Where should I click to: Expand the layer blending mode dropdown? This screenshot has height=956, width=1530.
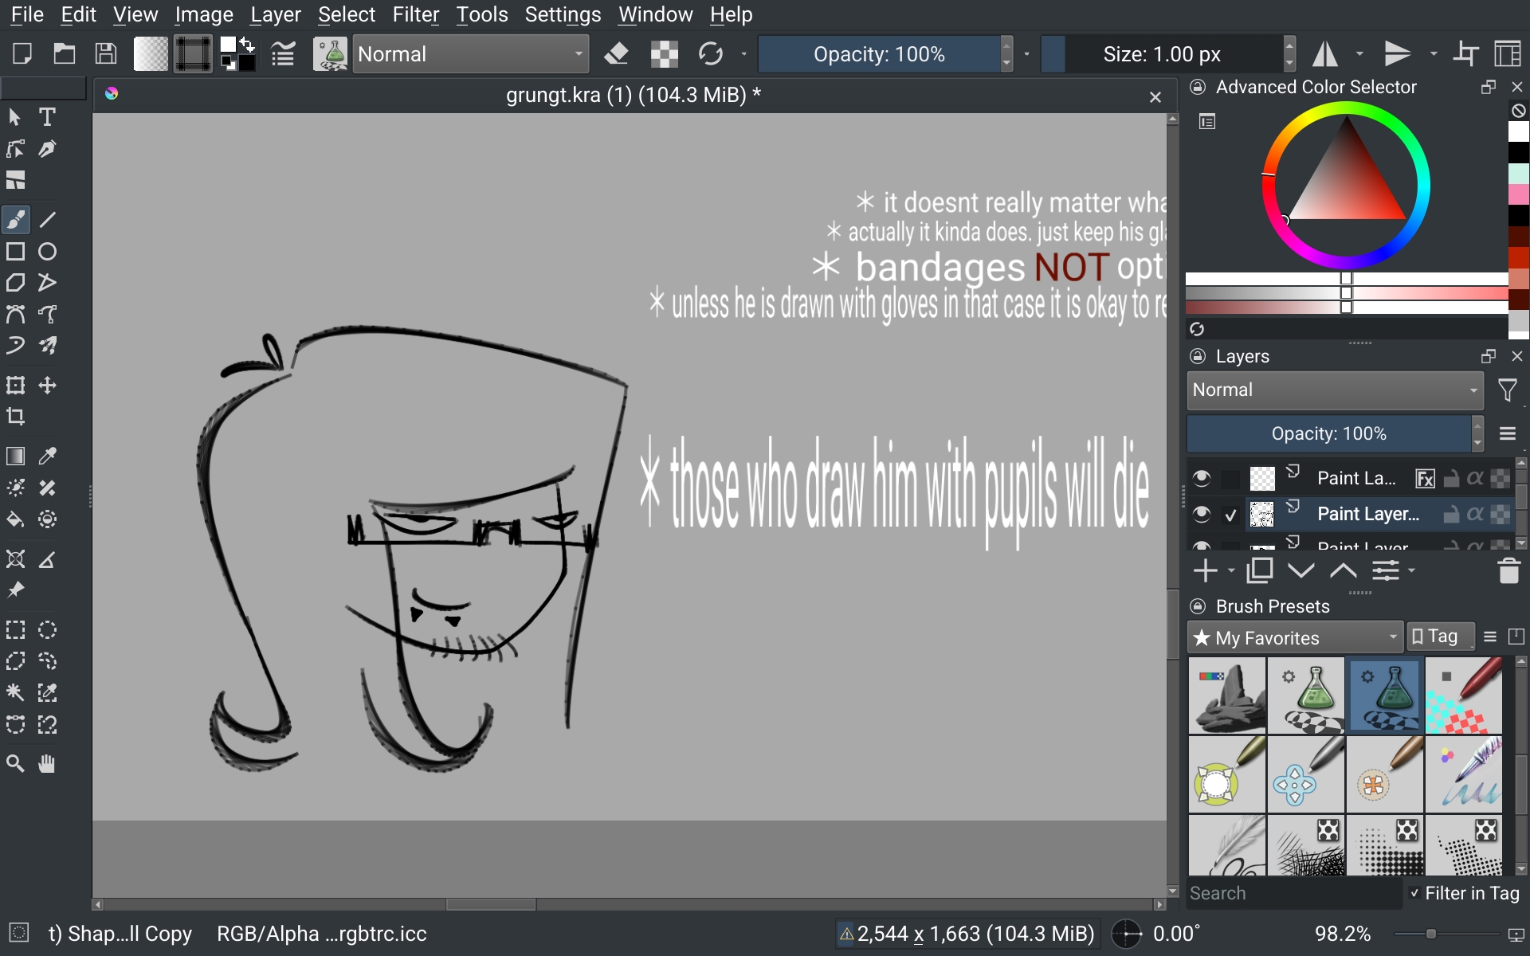pyautogui.click(x=1335, y=390)
